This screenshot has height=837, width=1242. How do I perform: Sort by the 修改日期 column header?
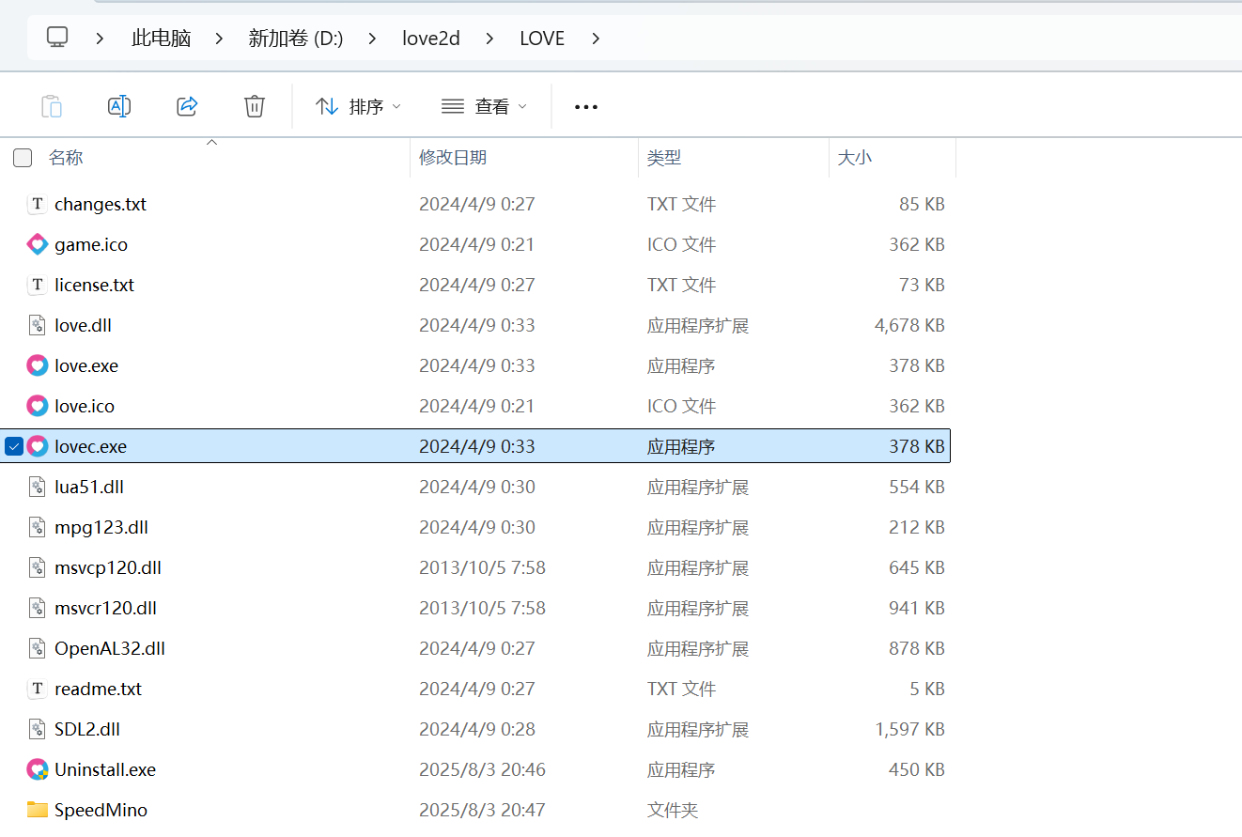[453, 158]
